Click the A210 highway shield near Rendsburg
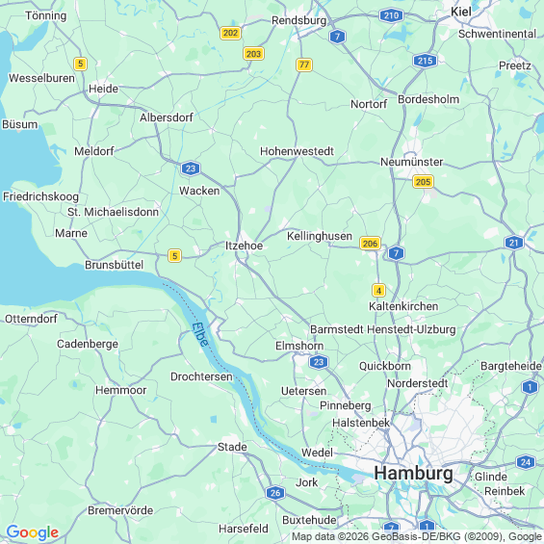Screen dimensions: 544x544 point(391,15)
